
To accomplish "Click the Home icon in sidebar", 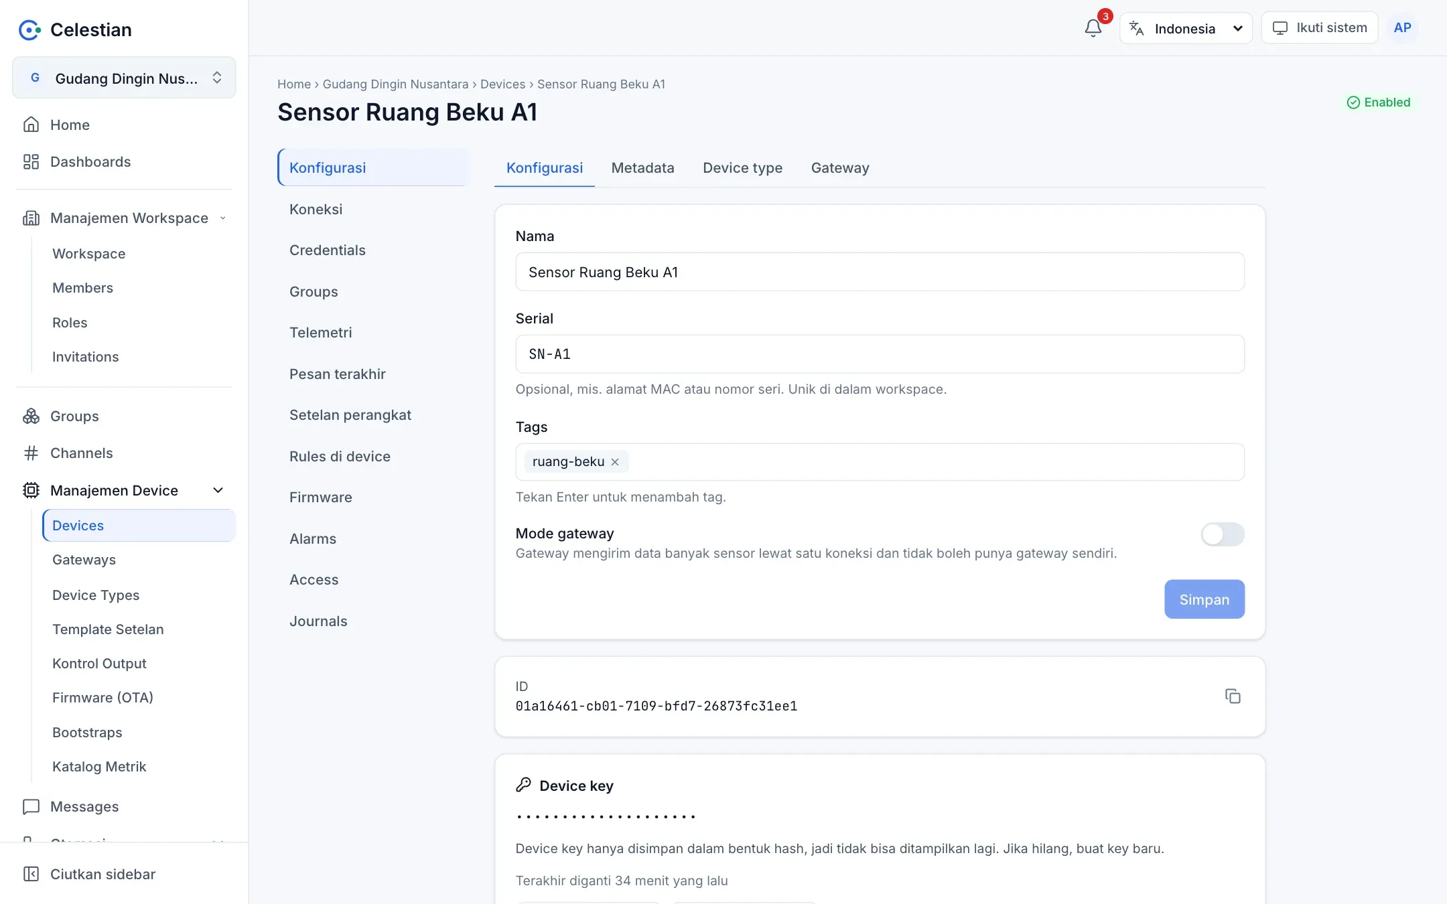I will (31, 125).
